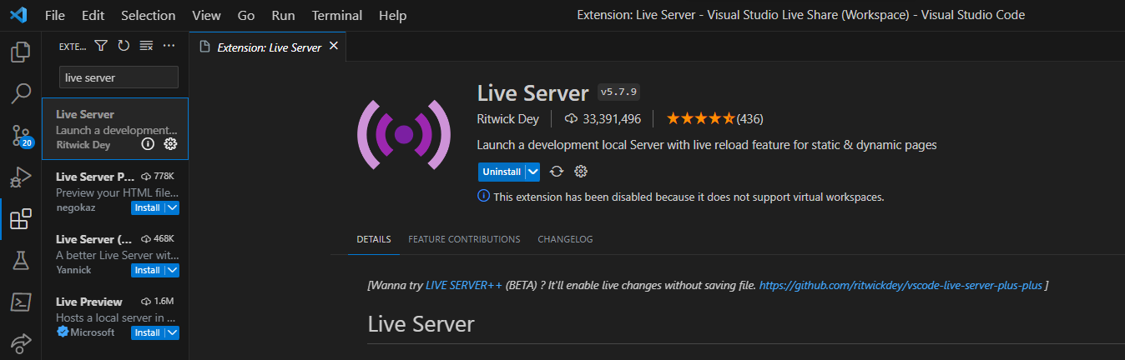Click the 468K download count

coord(158,239)
